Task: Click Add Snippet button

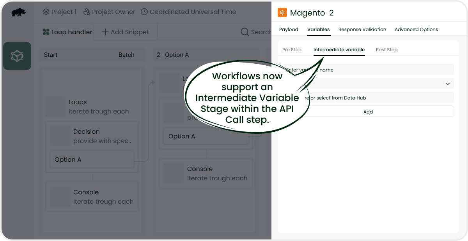Action: 125,32
